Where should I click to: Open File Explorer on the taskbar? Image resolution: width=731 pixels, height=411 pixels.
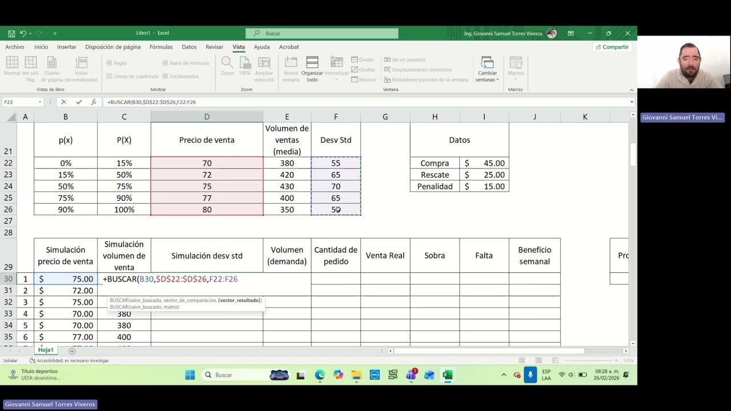[x=356, y=375]
